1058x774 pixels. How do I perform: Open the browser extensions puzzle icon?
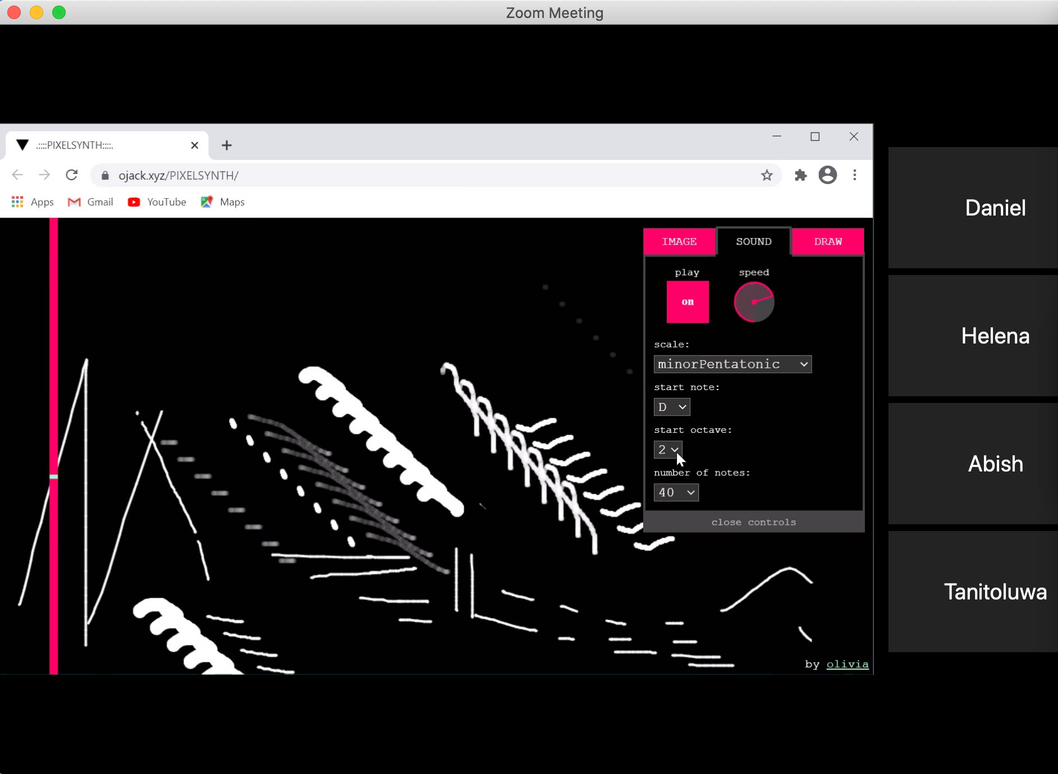click(x=800, y=175)
